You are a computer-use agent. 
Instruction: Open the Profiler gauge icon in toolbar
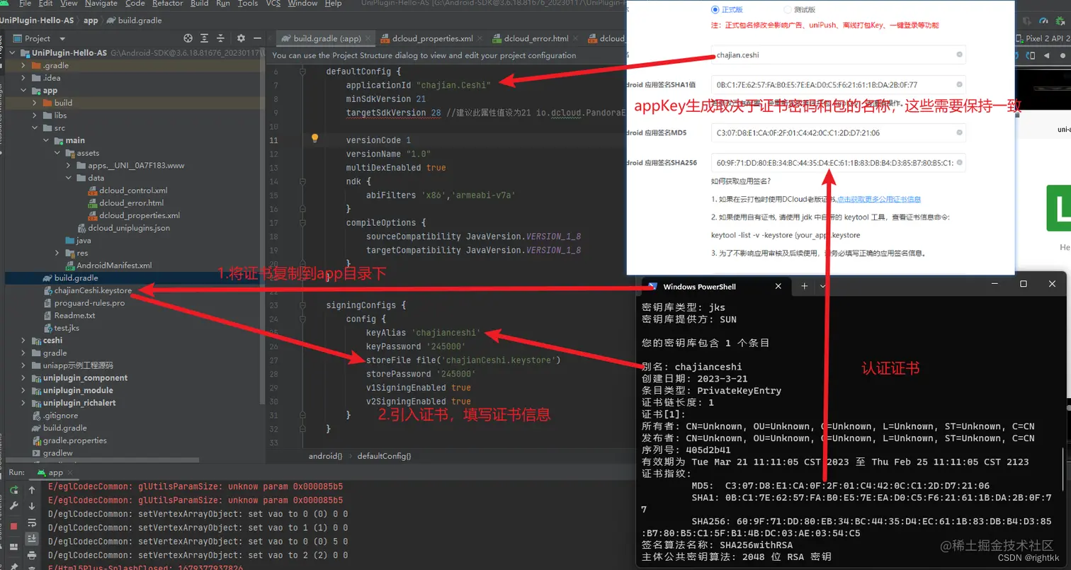[x=1043, y=22]
